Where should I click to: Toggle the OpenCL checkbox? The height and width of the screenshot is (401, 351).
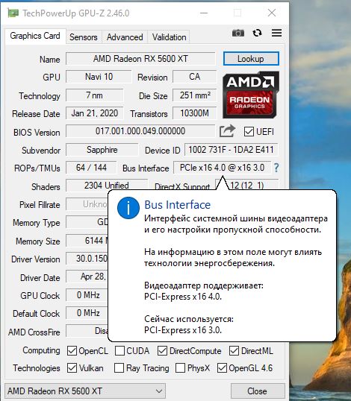tap(72, 351)
